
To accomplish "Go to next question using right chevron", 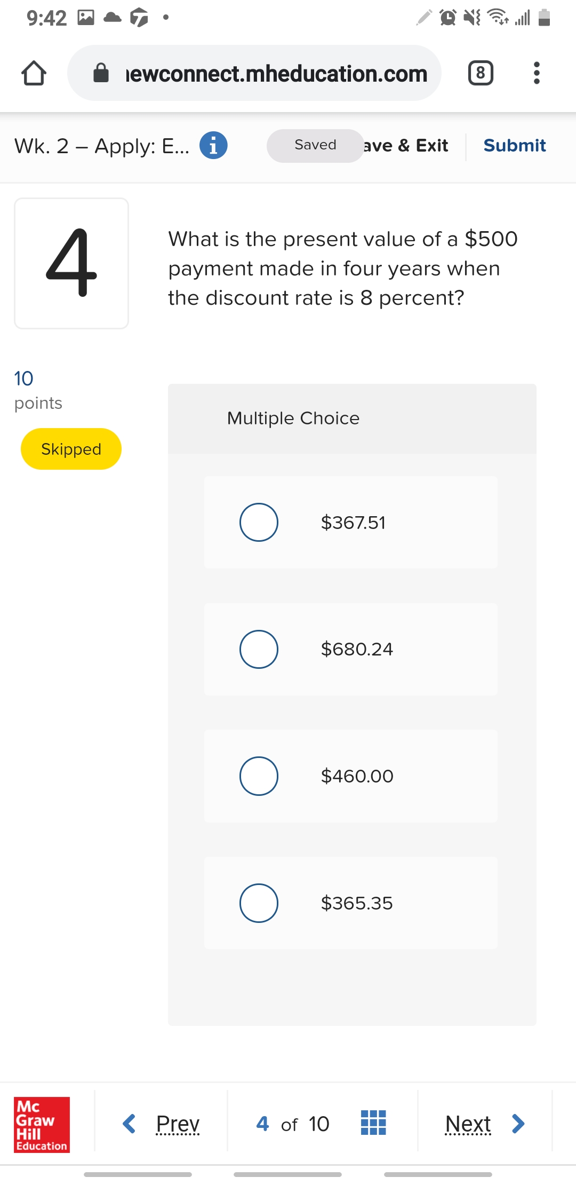I will [518, 1124].
